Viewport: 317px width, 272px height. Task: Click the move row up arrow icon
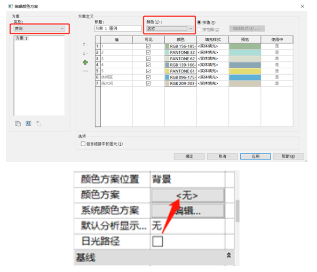click(x=85, y=44)
